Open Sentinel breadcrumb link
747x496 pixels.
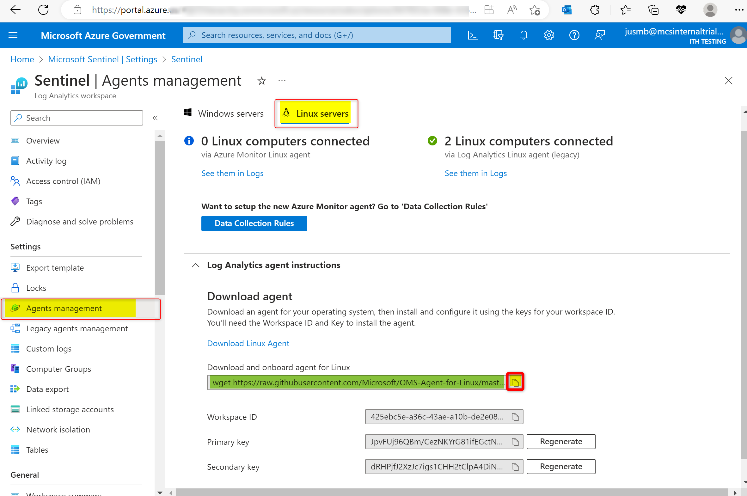click(187, 59)
